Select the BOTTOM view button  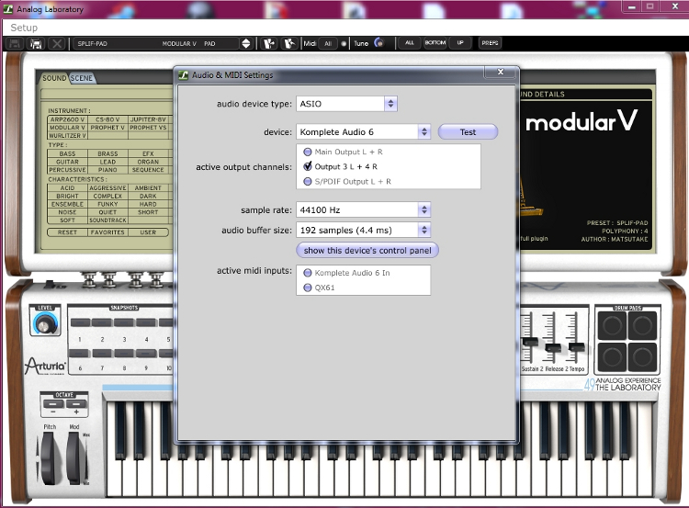(x=435, y=42)
